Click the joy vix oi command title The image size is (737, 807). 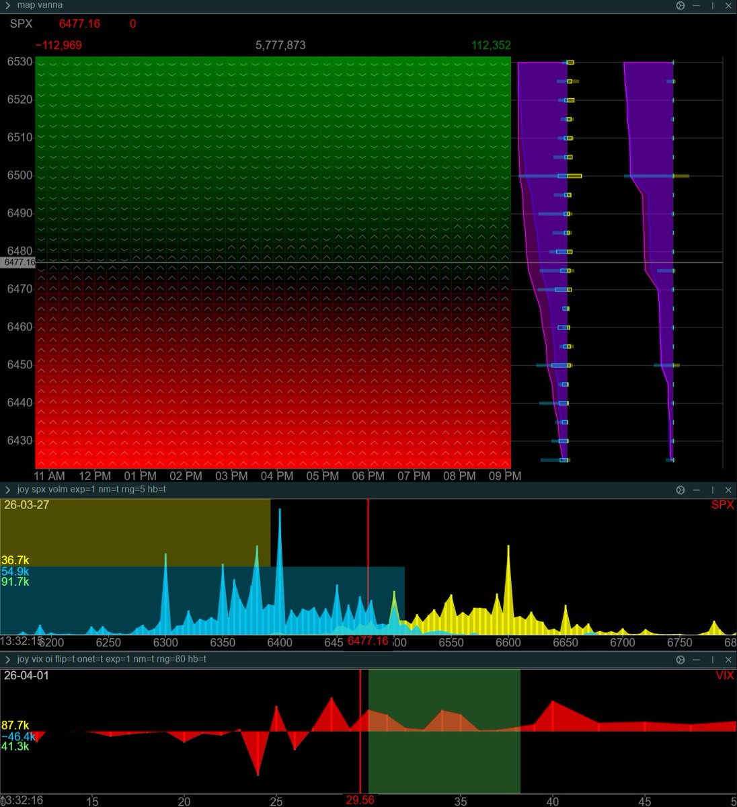[112, 659]
